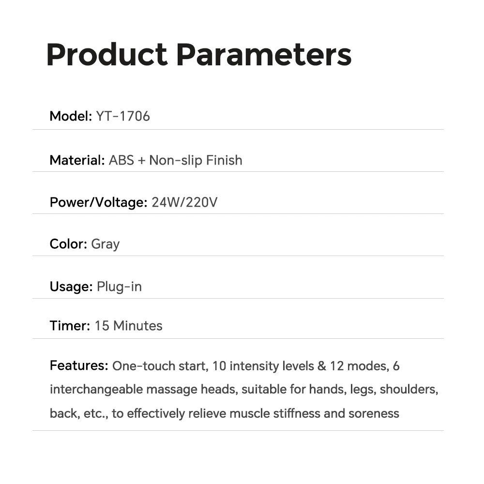Click the Plug-in usage value

(x=119, y=287)
